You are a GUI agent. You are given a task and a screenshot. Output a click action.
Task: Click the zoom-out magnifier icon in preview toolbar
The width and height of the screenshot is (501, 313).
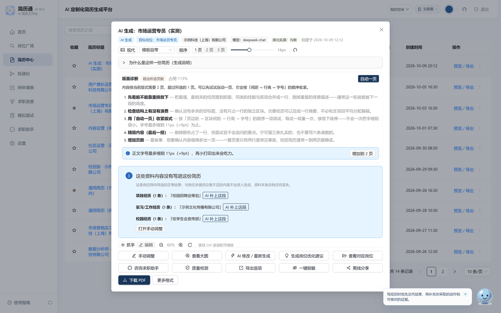161,245
